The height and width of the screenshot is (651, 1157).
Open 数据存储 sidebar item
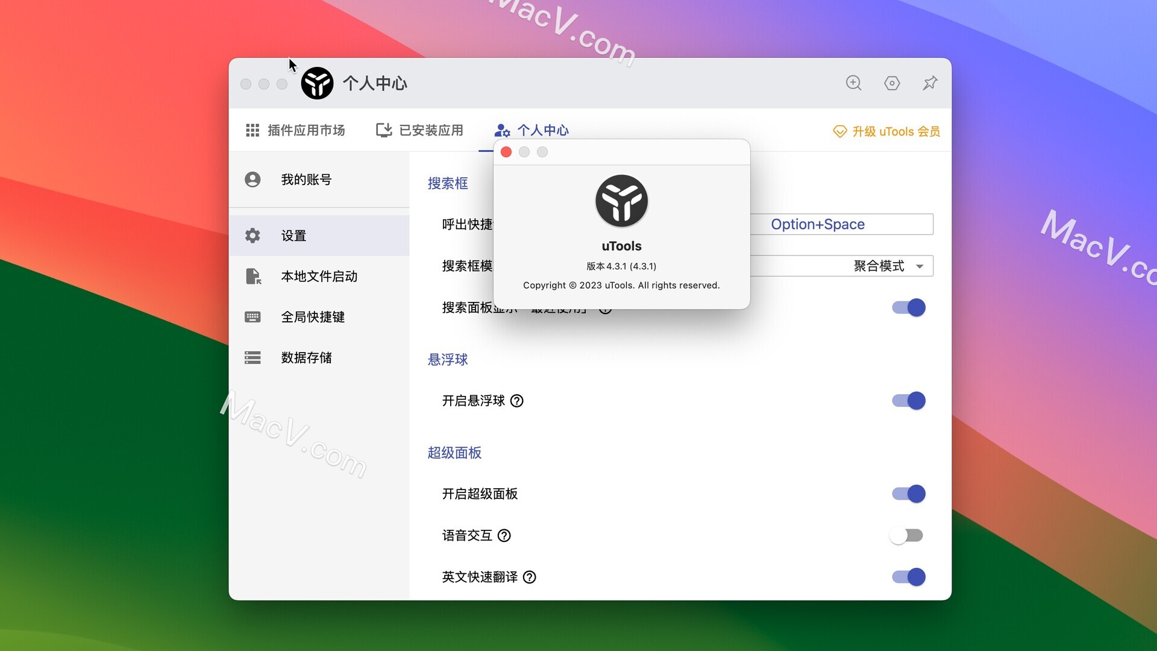[319, 358]
